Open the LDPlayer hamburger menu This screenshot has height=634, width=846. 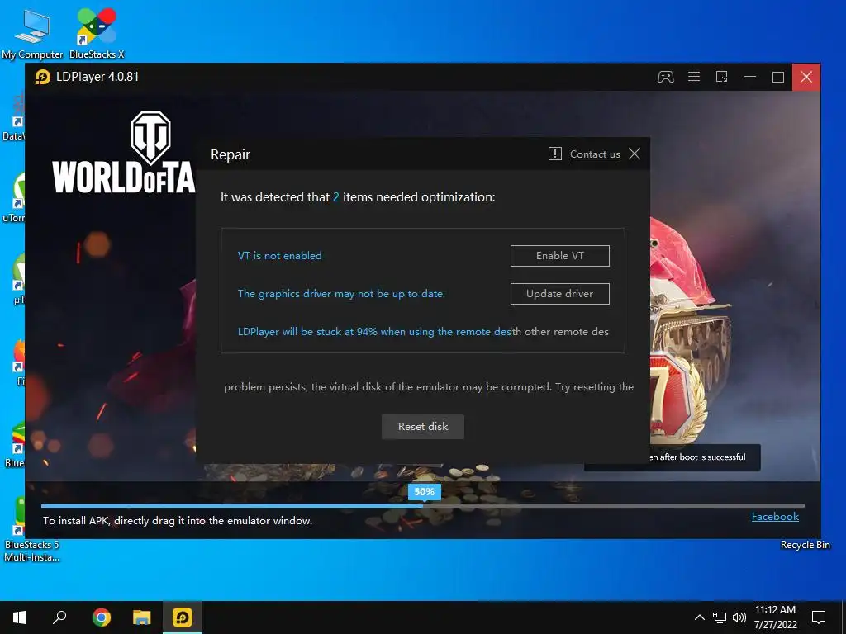pos(694,77)
